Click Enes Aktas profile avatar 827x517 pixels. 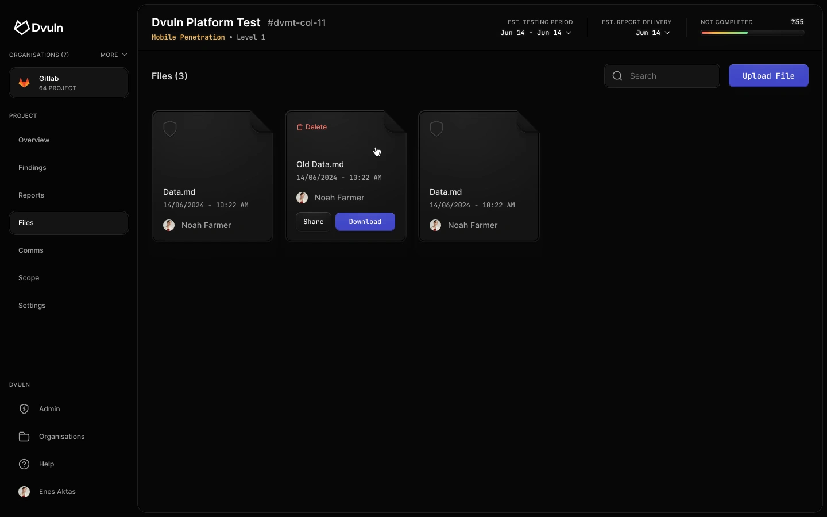24,492
